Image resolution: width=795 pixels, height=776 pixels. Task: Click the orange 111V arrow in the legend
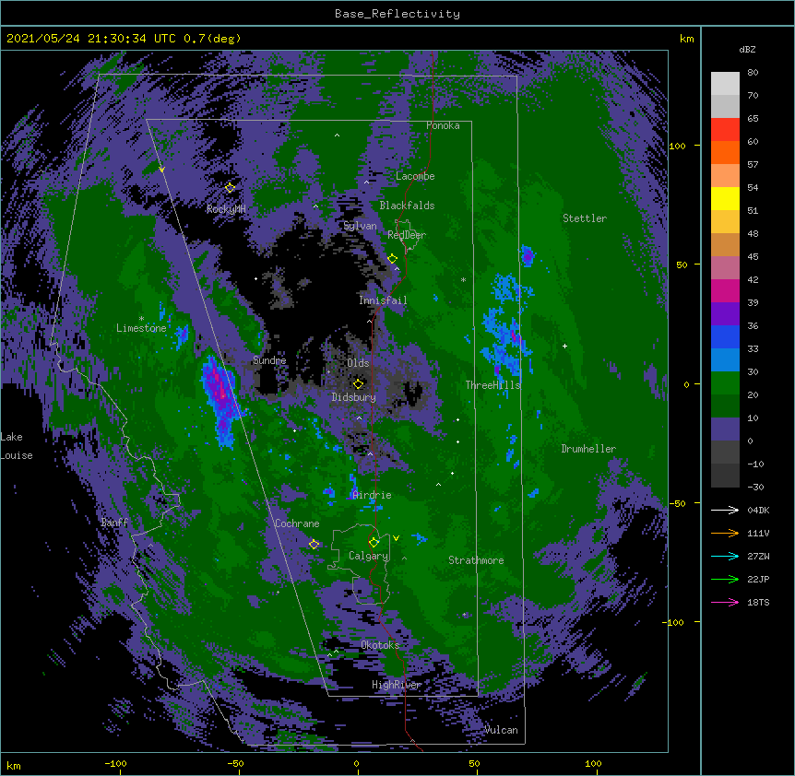[x=725, y=533]
